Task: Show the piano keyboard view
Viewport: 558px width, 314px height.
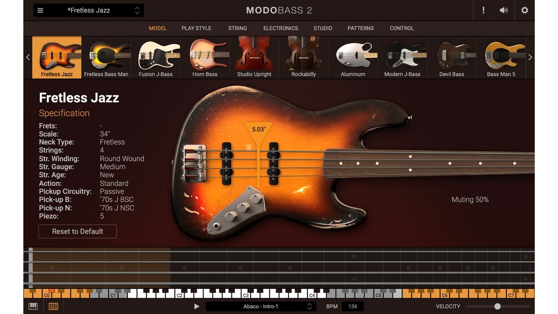Action: [33, 307]
